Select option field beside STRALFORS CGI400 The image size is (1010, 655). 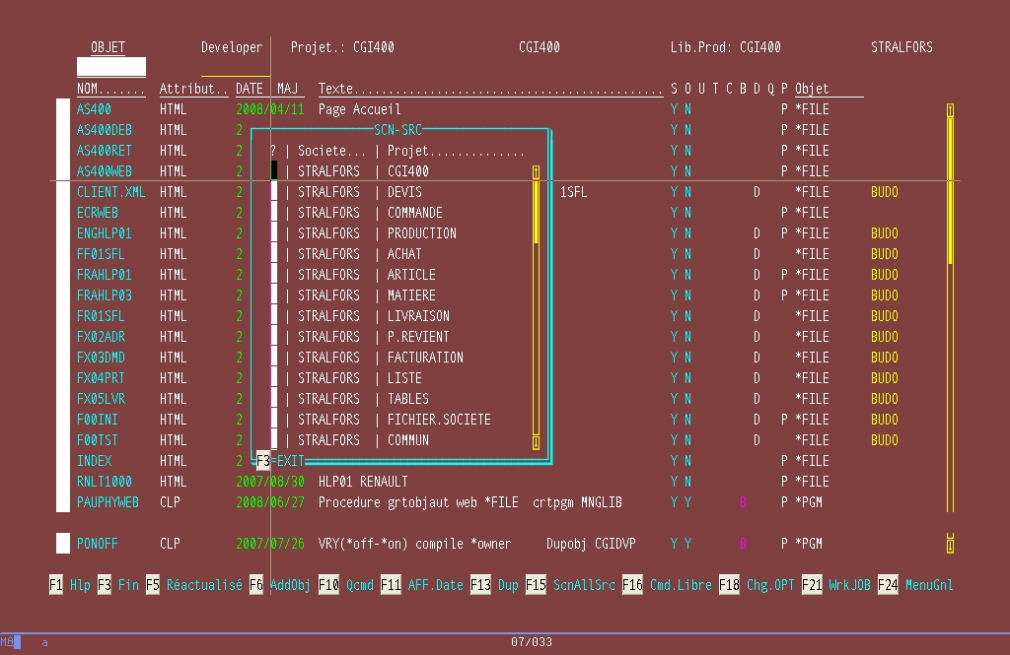pos(274,171)
